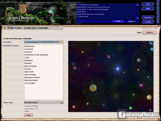Click the Aevum Obscurum shield logo
Image resolution: width=161 pixels, height=121 pixels.
pos(23,8)
